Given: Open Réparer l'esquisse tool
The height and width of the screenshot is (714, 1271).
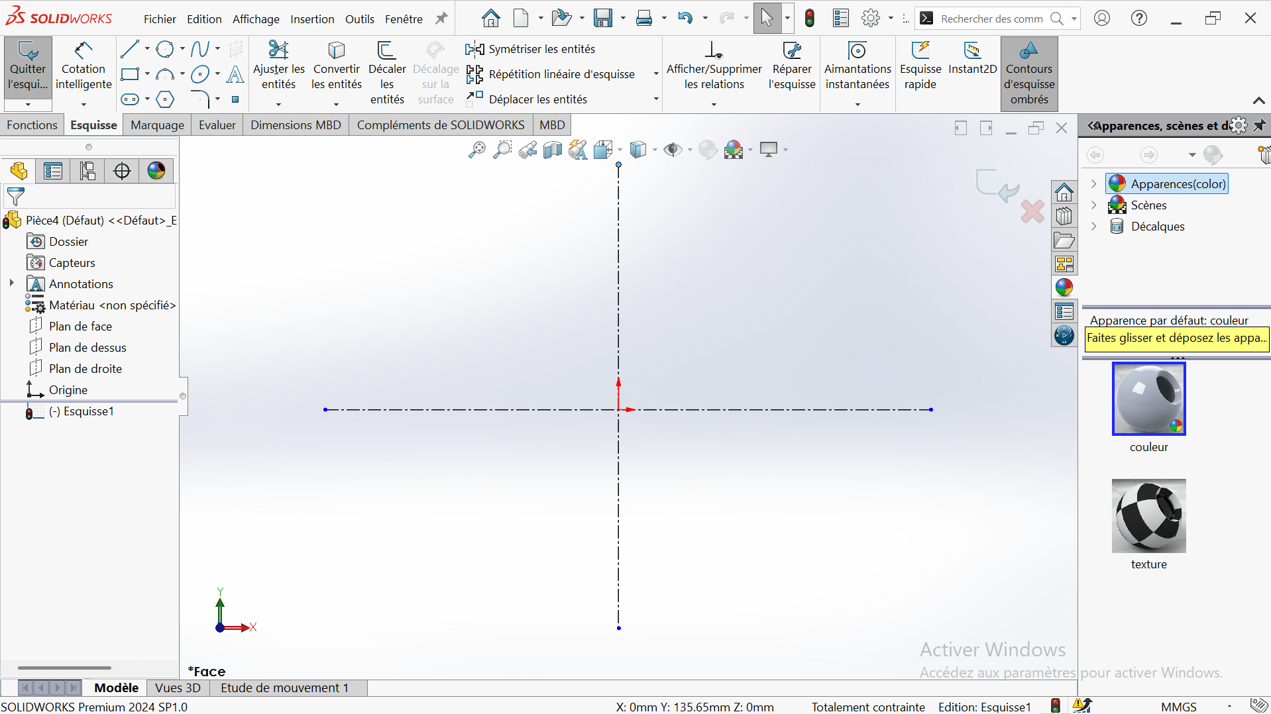Looking at the screenshot, I should click(791, 66).
